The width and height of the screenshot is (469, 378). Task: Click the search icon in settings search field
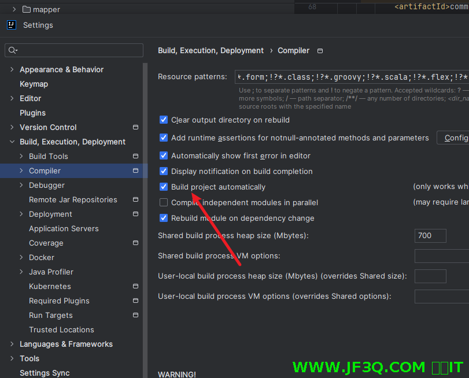[13, 51]
